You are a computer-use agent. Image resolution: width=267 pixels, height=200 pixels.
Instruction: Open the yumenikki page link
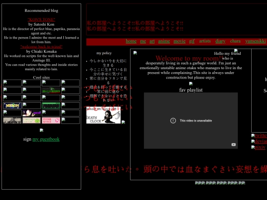pyautogui.click(x=256, y=41)
